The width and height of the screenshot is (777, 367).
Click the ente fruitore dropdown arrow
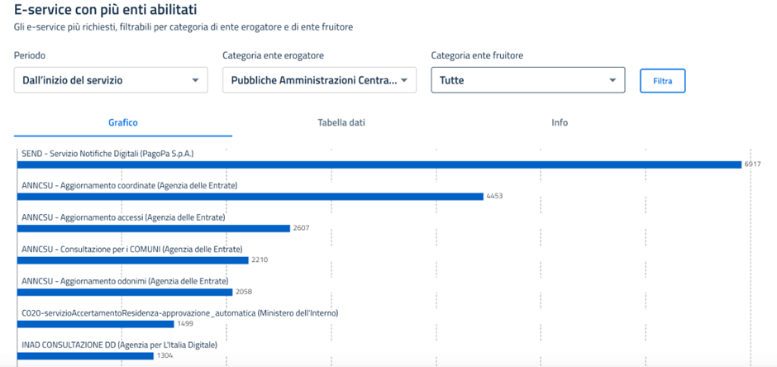tap(613, 80)
